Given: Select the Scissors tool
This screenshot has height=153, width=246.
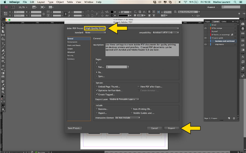Looking at the screenshot, I should [3, 66].
